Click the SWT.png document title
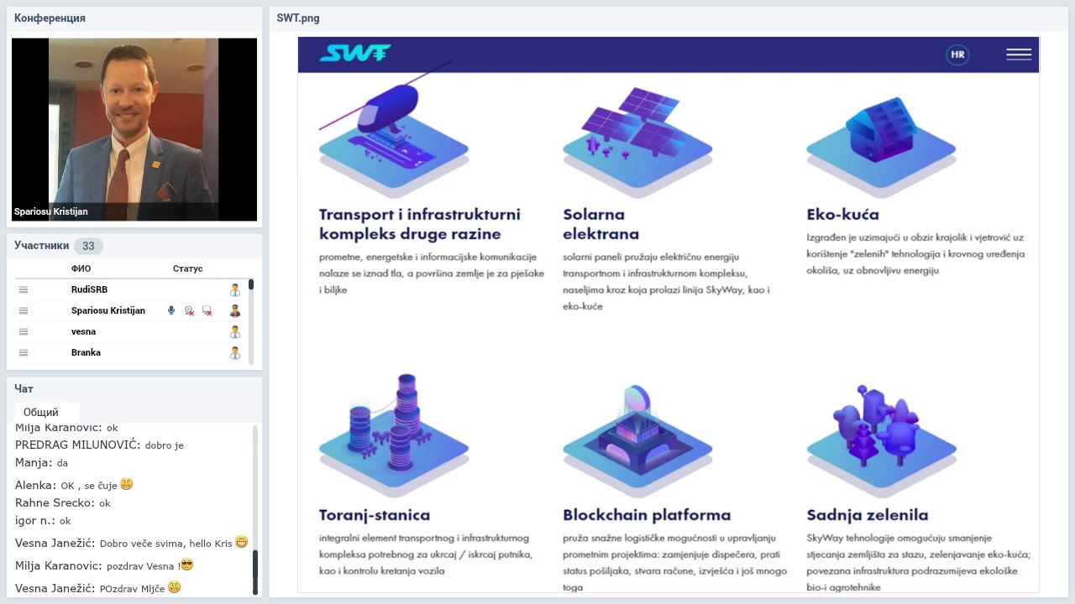This screenshot has width=1075, height=604. [298, 18]
